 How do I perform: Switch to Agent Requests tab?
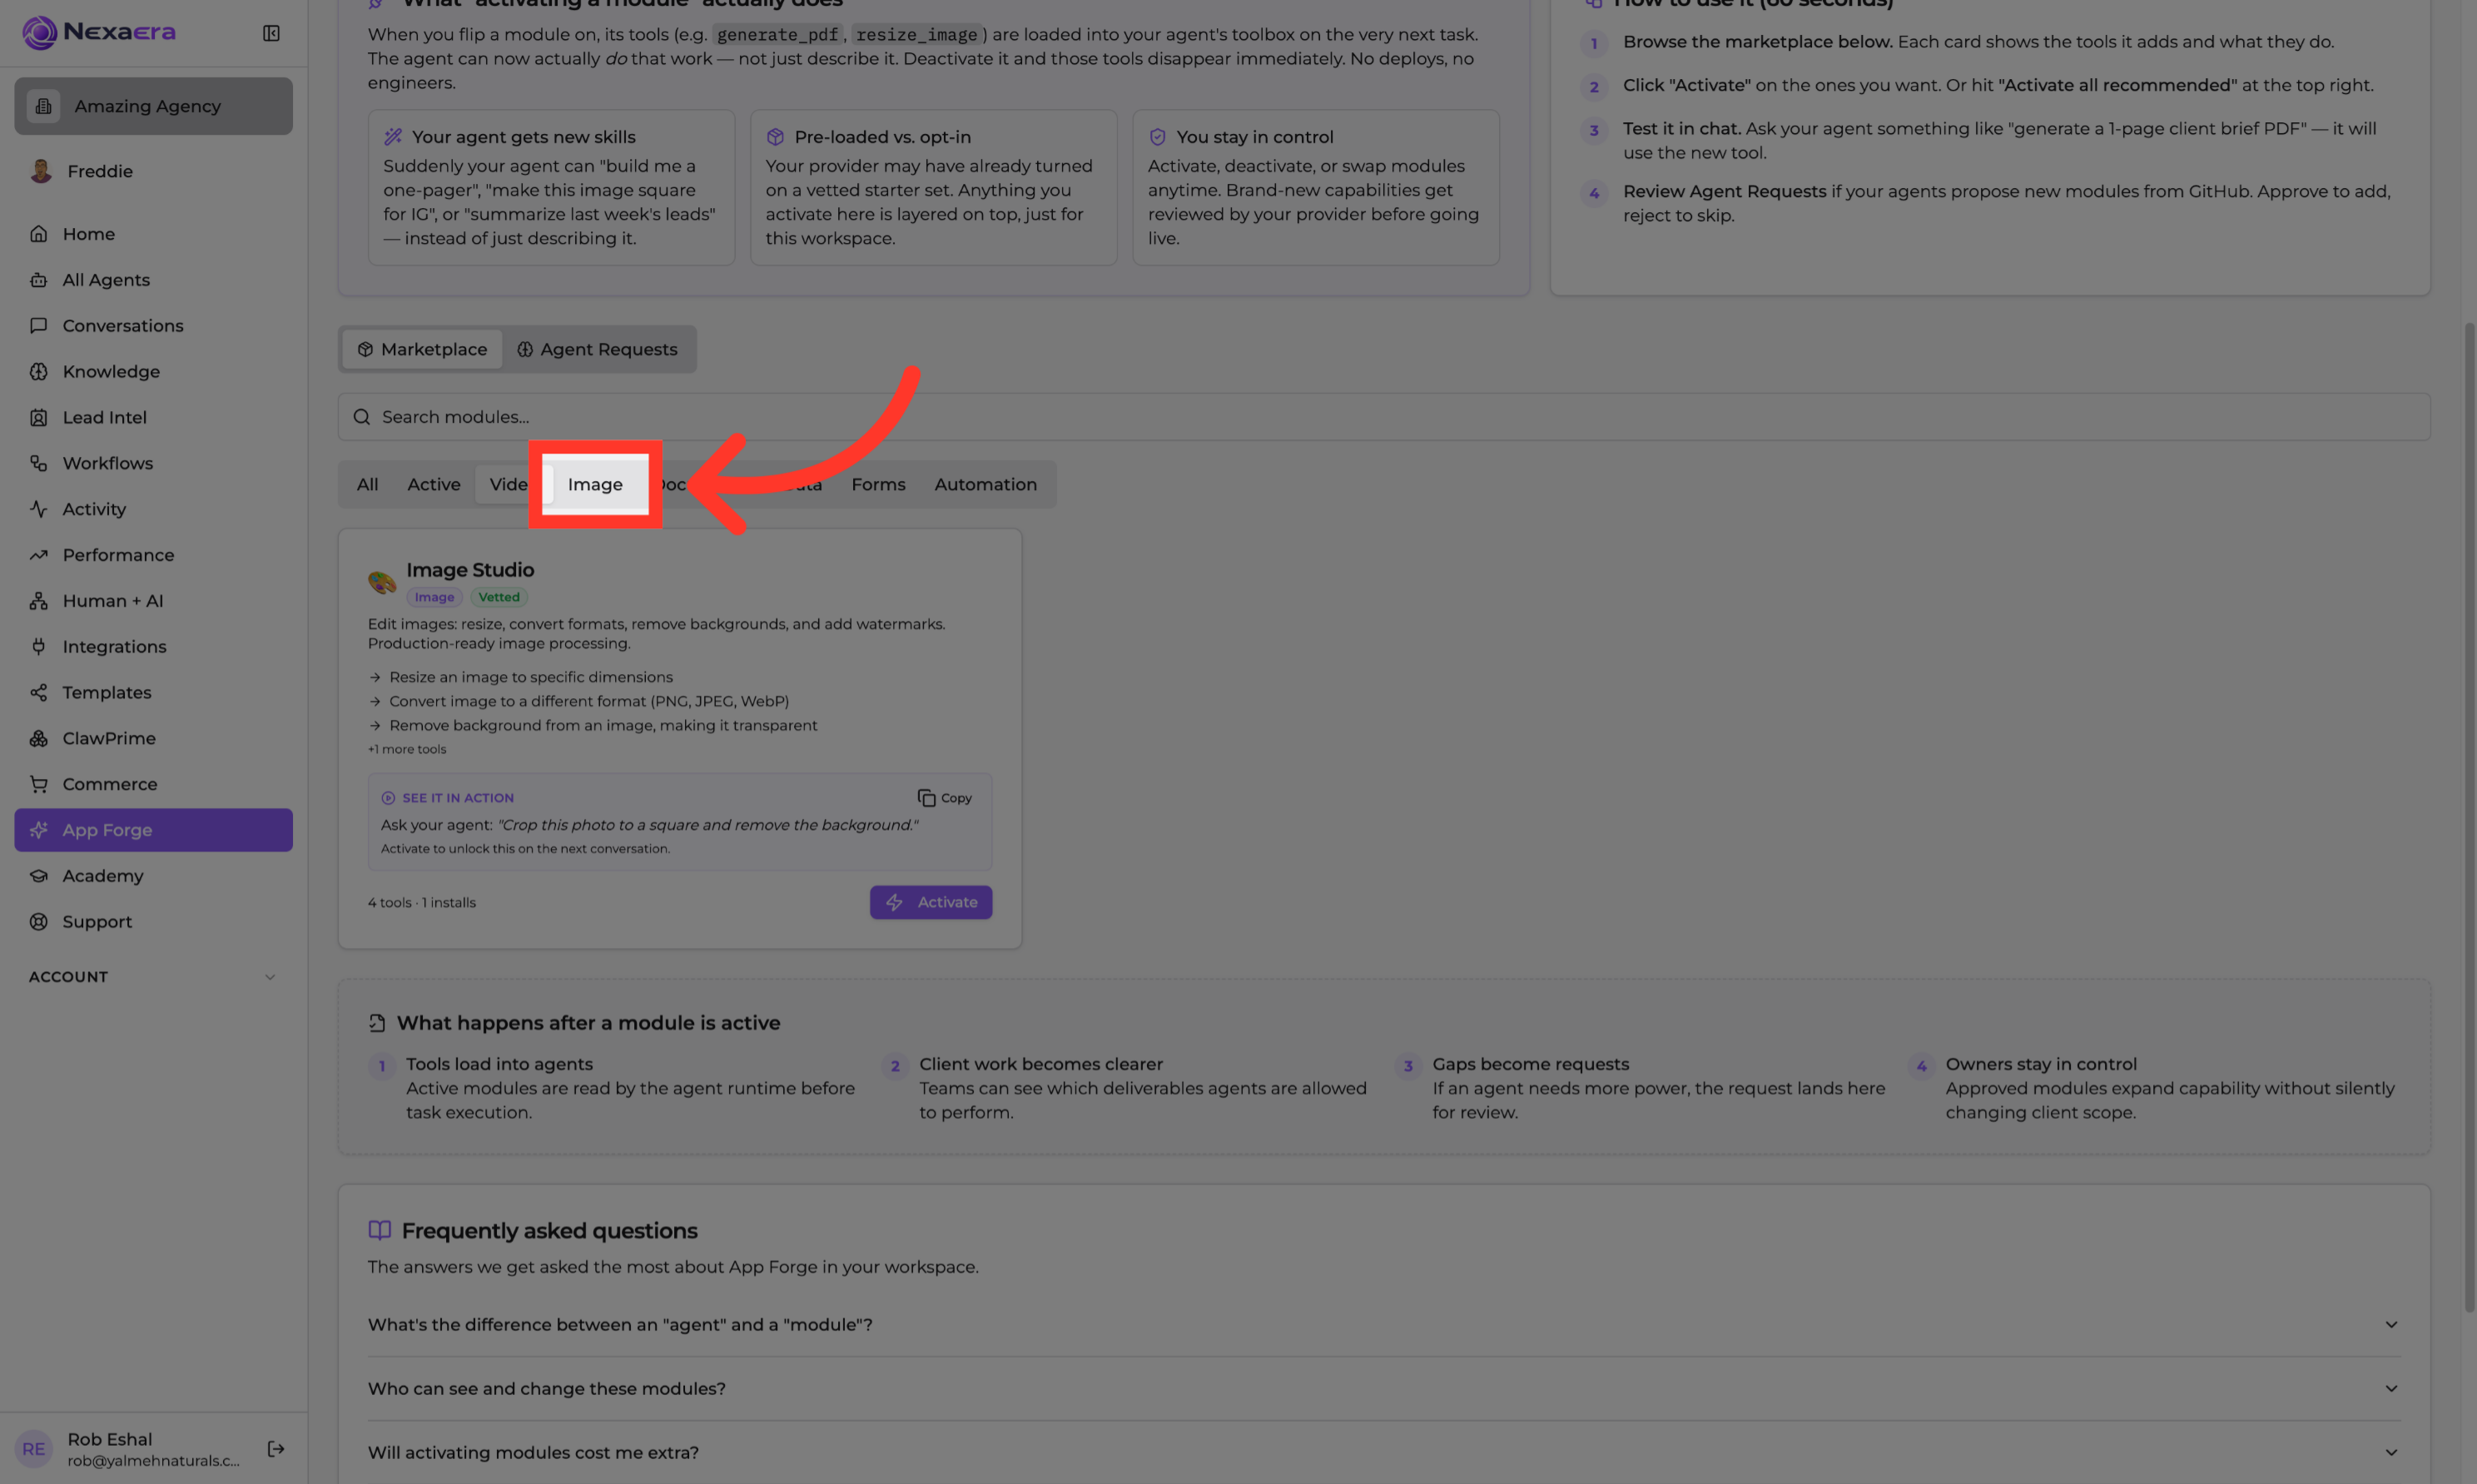(x=597, y=350)
